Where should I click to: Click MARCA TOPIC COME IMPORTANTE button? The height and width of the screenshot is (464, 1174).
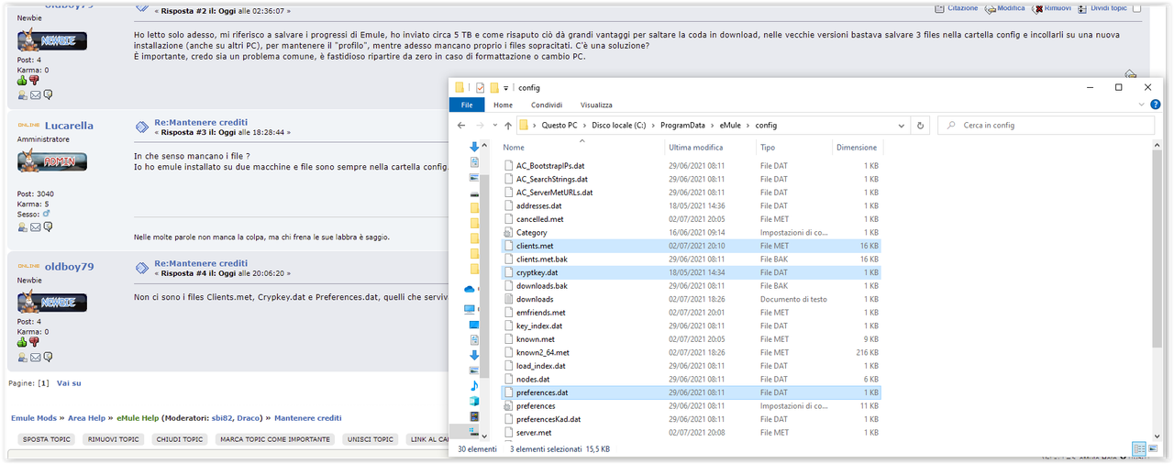[275, 439]
